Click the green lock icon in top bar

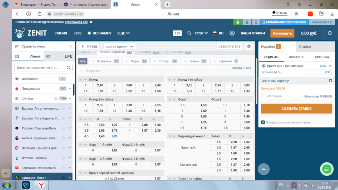(x=238, y=22)
